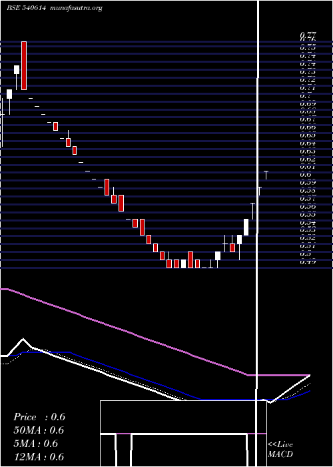The width and height of the screenshot is (333, 467).
Task: Click the tallest red candlestick near the chart top
Action: 24,65
